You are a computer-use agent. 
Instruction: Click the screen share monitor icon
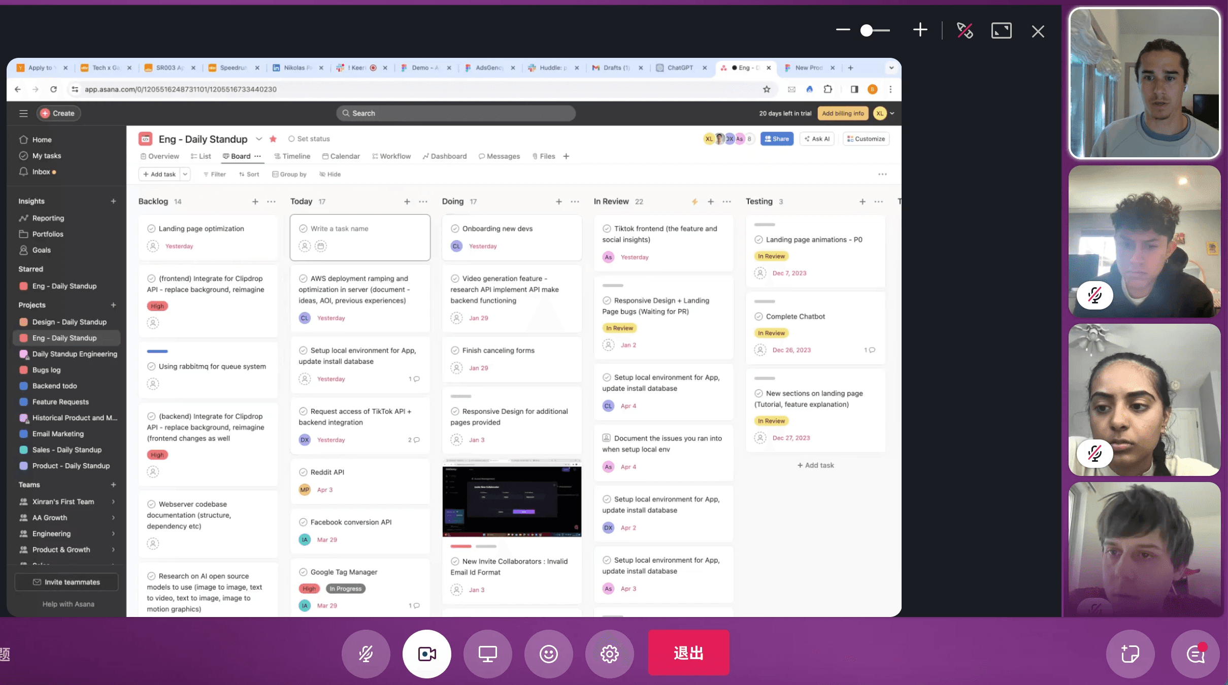(487, 654)
